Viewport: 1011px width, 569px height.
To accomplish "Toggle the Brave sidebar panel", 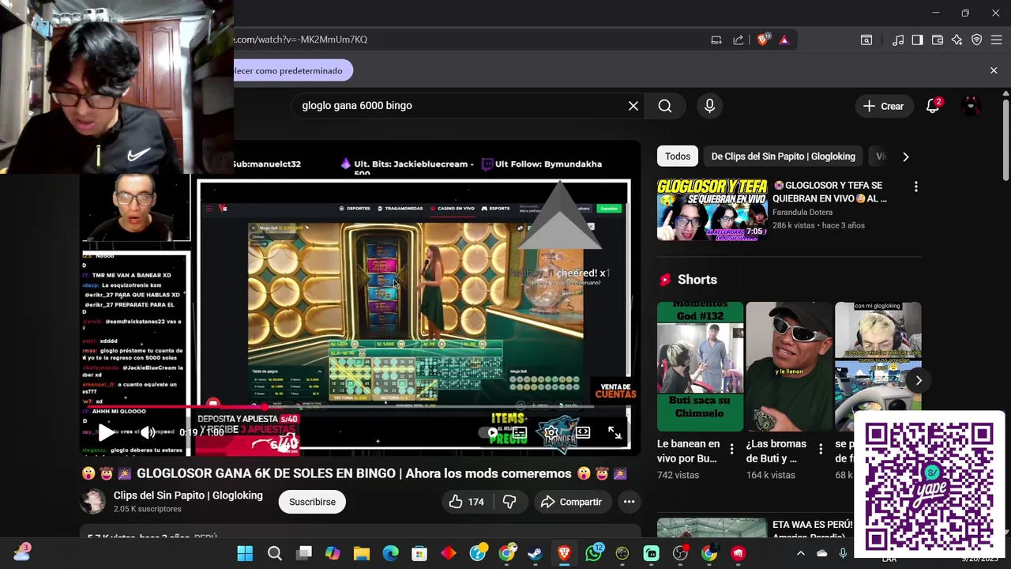I will point(917,40).
